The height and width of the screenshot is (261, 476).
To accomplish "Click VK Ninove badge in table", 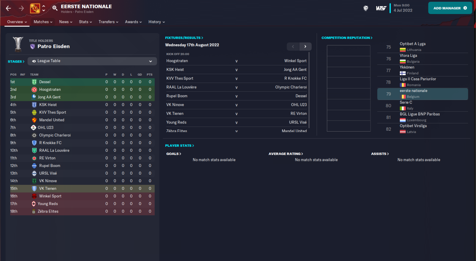I will [34, 181].
